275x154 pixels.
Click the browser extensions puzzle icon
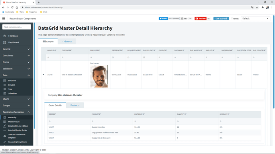click(262, 7)
